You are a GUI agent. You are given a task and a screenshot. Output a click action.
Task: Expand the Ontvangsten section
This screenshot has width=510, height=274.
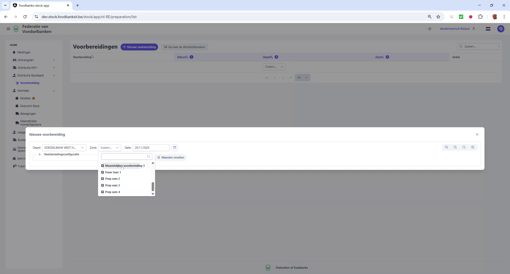tap(54, 60)
